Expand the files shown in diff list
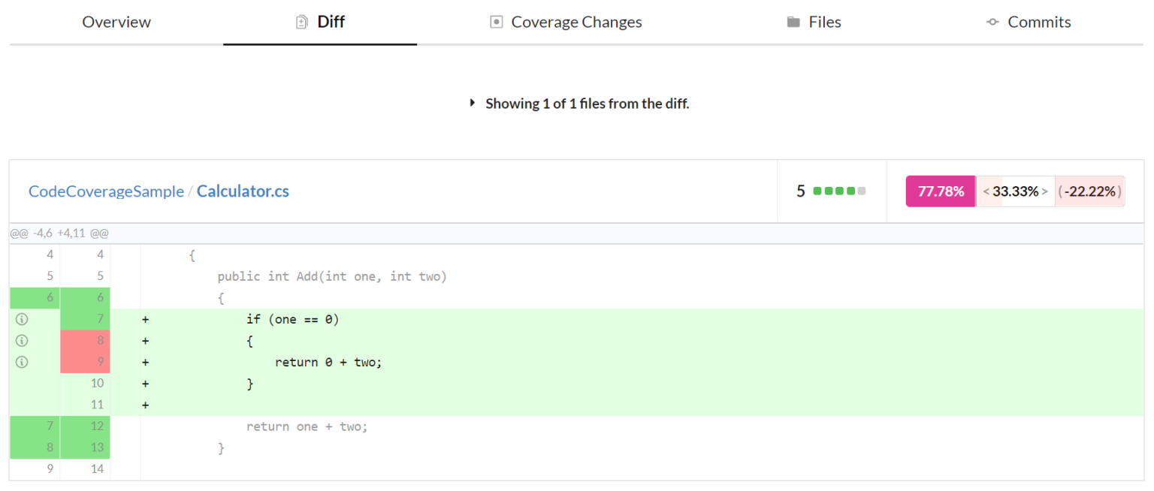Image resolution: width=1154 pixels, height=491 pixels. click(x=473, y=104)
